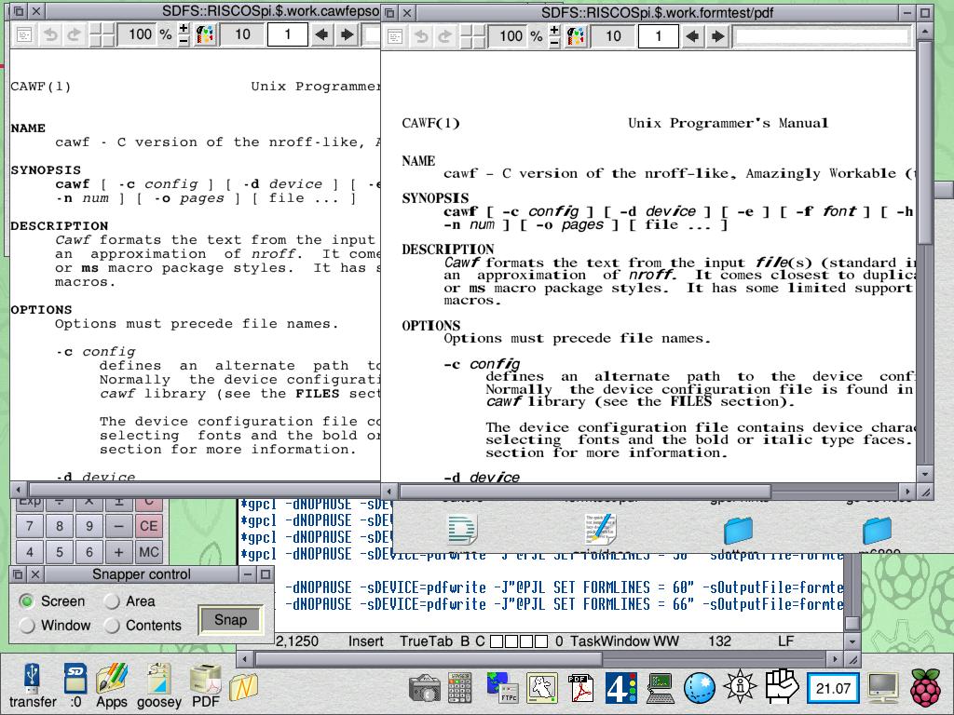Click the blue globe icon on icon bar

pos(700,688)
